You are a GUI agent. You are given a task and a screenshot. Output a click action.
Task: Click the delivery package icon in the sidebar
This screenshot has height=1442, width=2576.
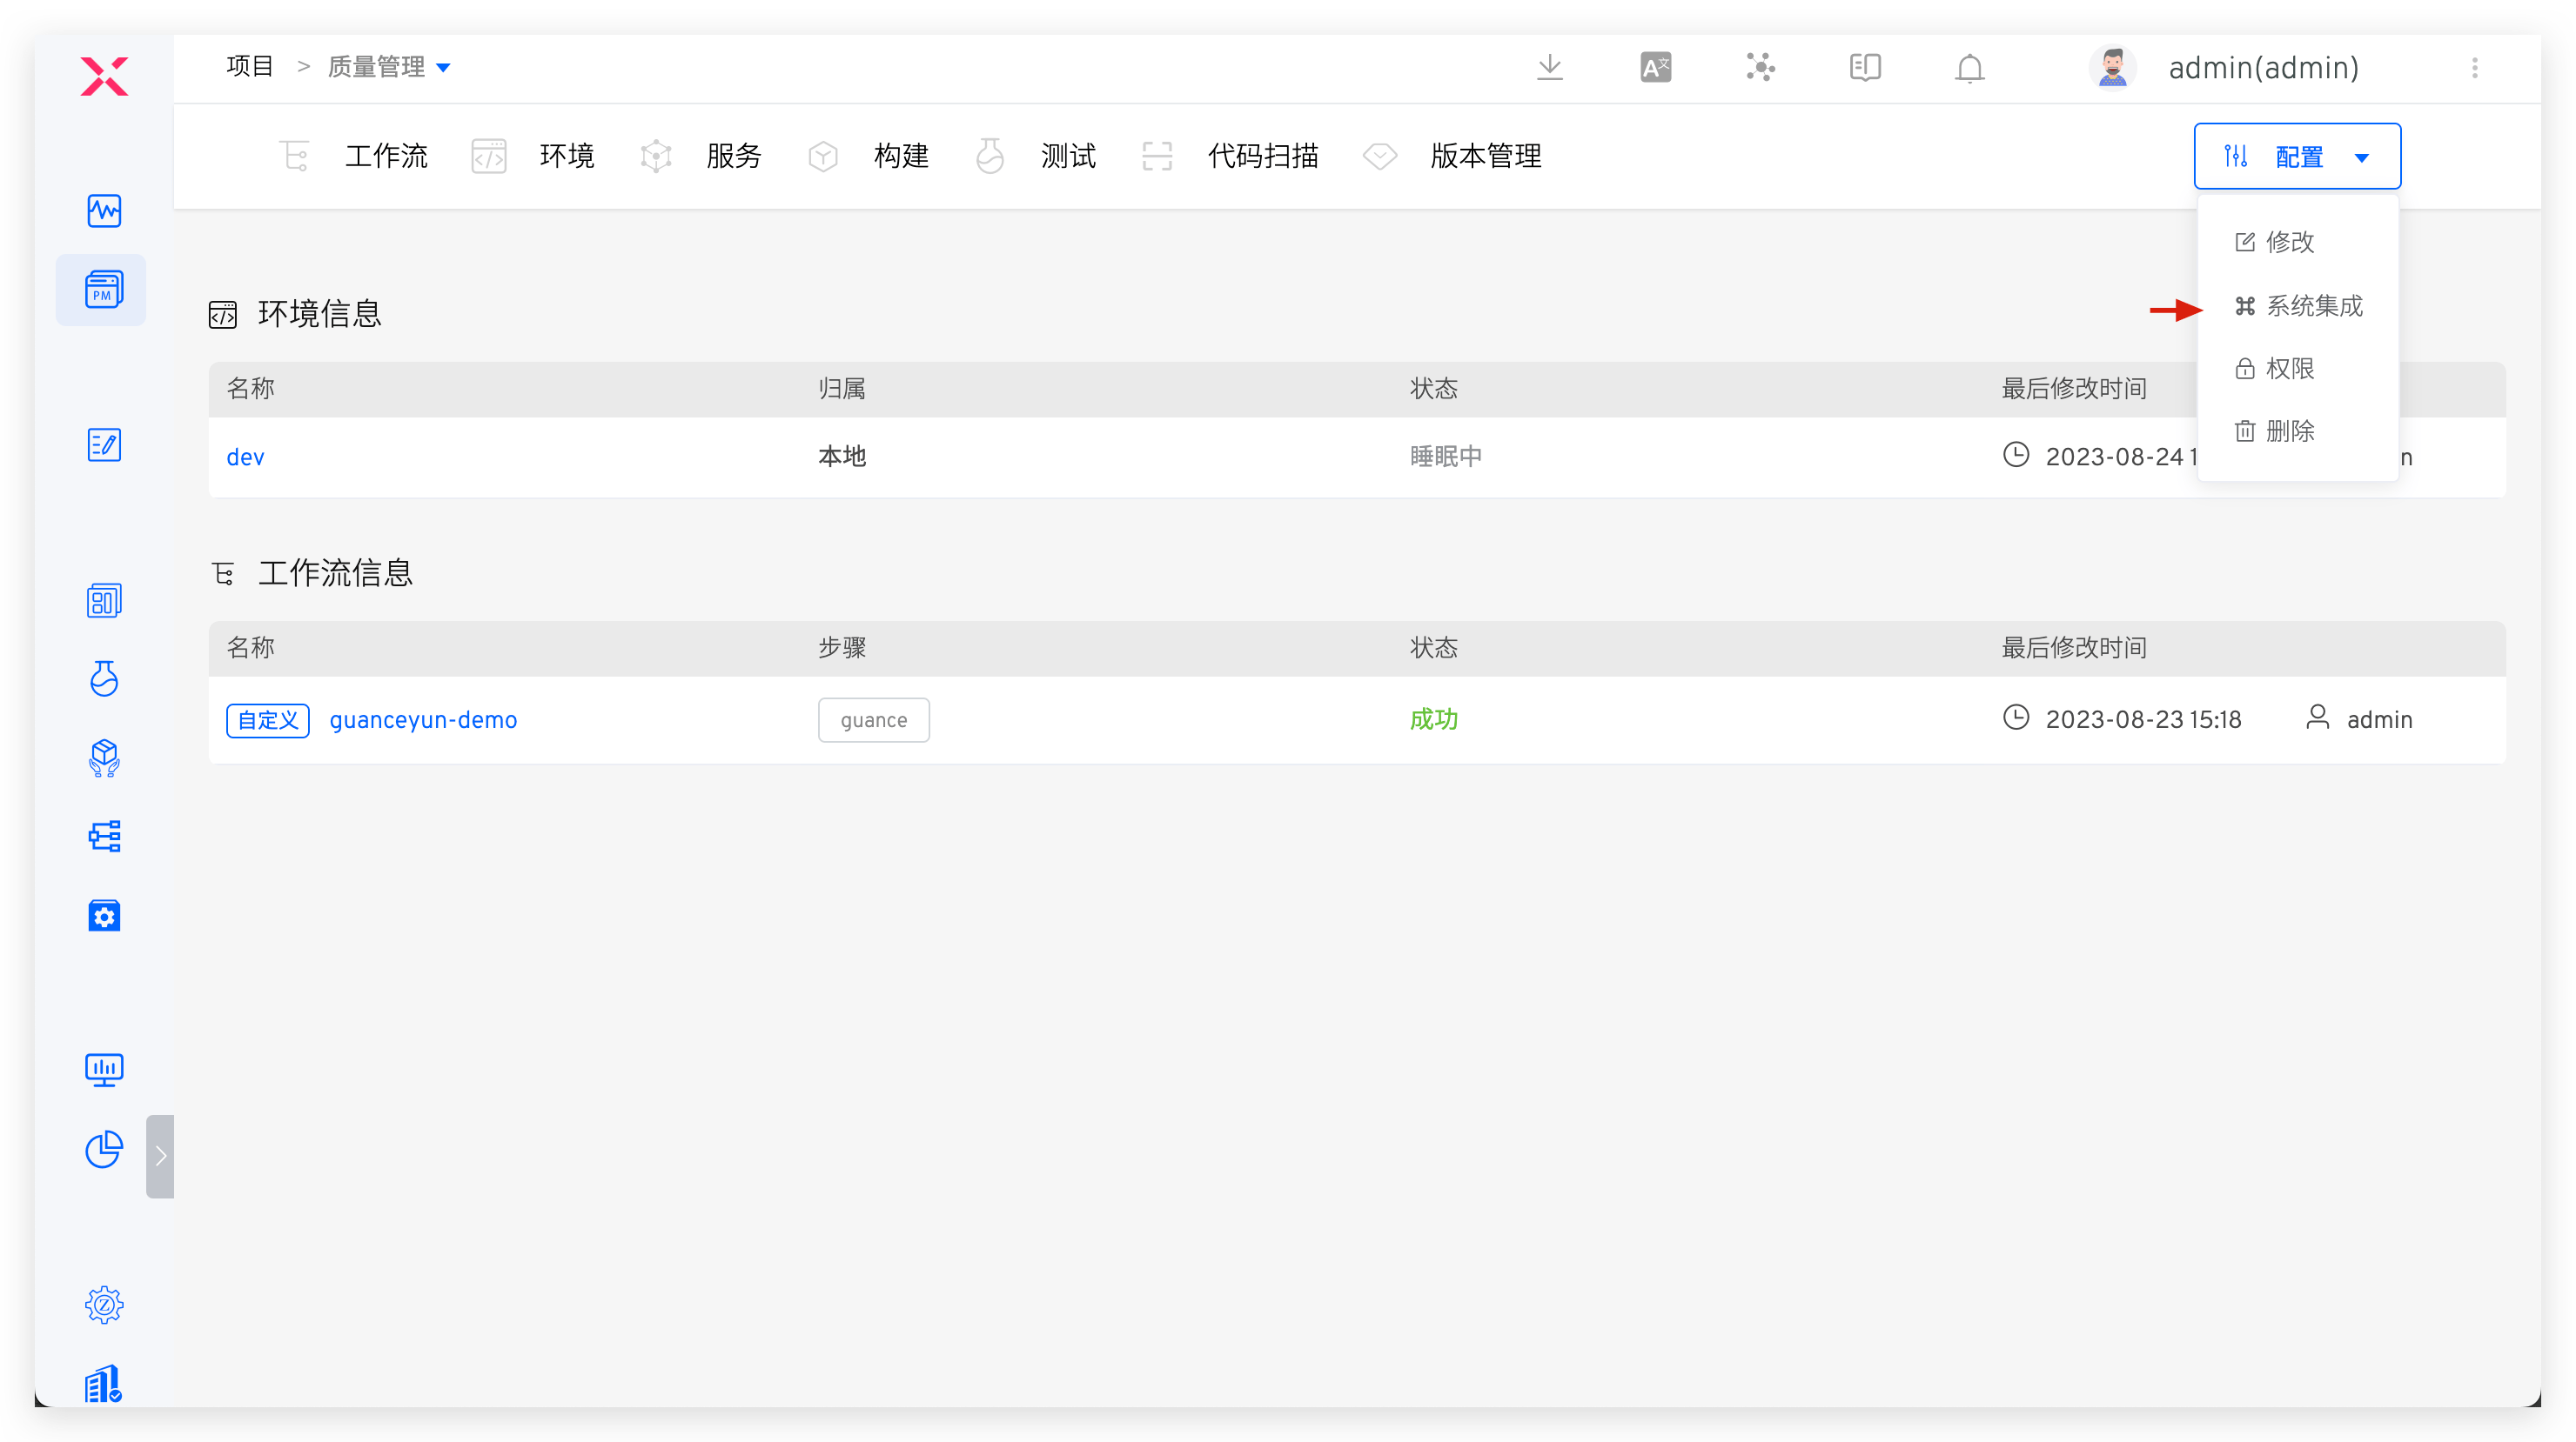[x=104, y=758]
